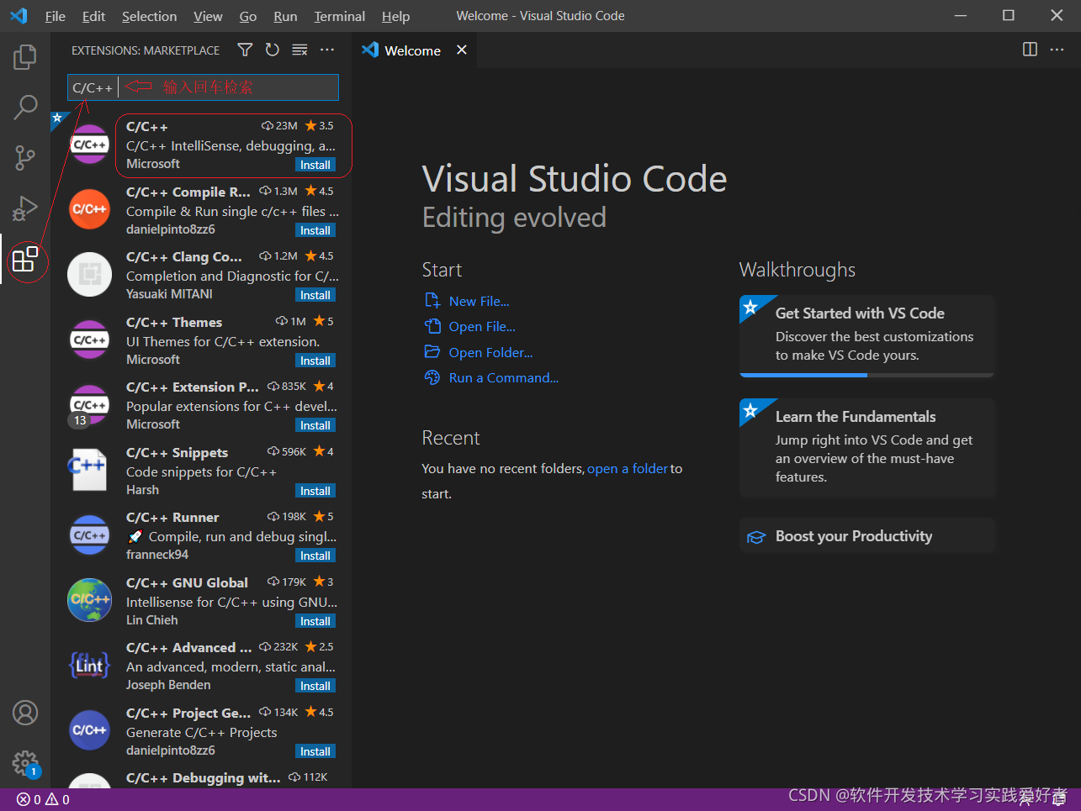Open the Explorer view in activity bar

[x=25, y=57]
